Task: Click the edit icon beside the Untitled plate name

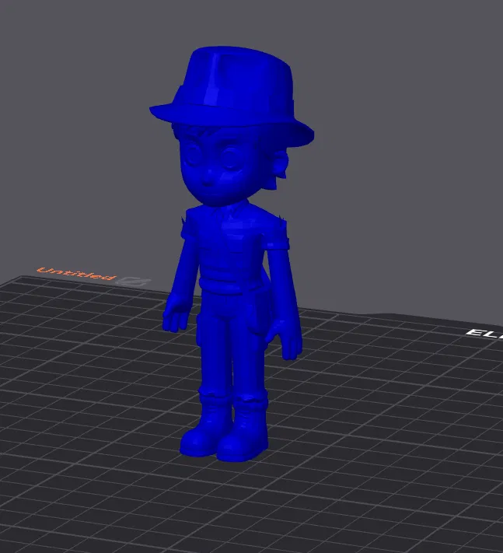Action: (x=134, y=281)
